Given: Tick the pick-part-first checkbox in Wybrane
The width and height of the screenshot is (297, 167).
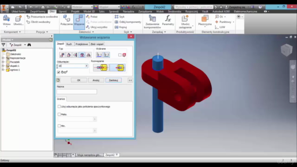Looking at the screenshot, I should tap(120, 55).
